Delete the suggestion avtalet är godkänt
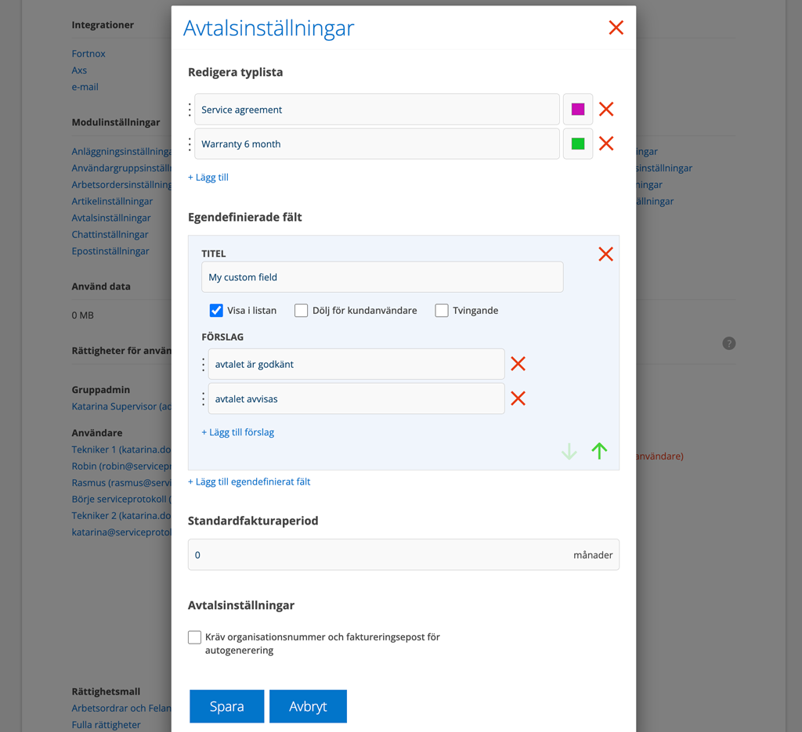The image size is (802, 732). click(518, 364)
